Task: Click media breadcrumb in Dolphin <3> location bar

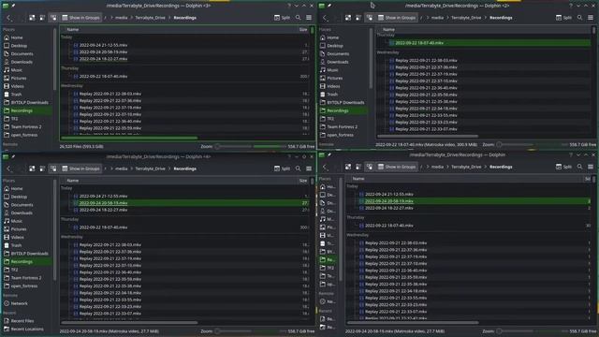Action: click(x=121, y=18)
